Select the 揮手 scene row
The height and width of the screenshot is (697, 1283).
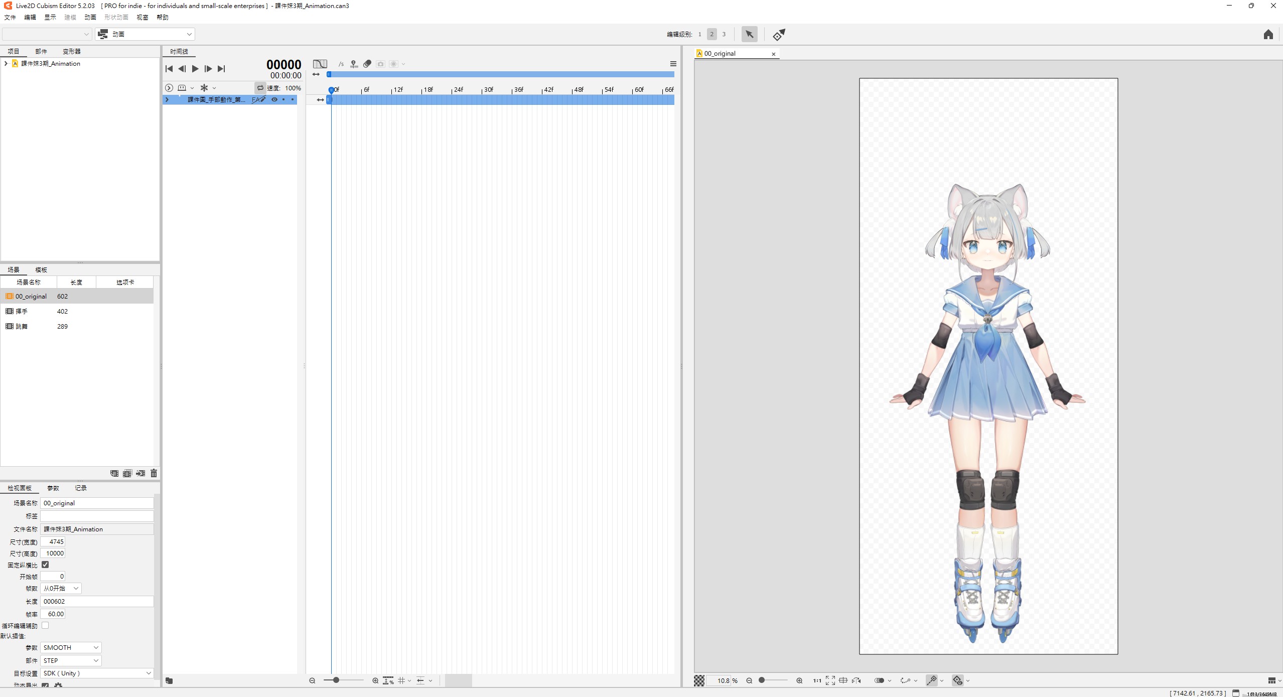coord(77,312)
